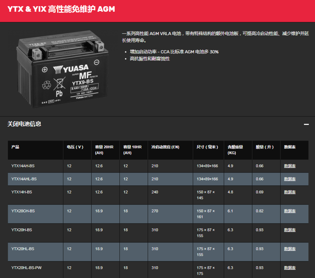Collapse the 关闭电池信息 section with minus icon
This screenshot has height=278, width=315.
[x=306, y=124]
